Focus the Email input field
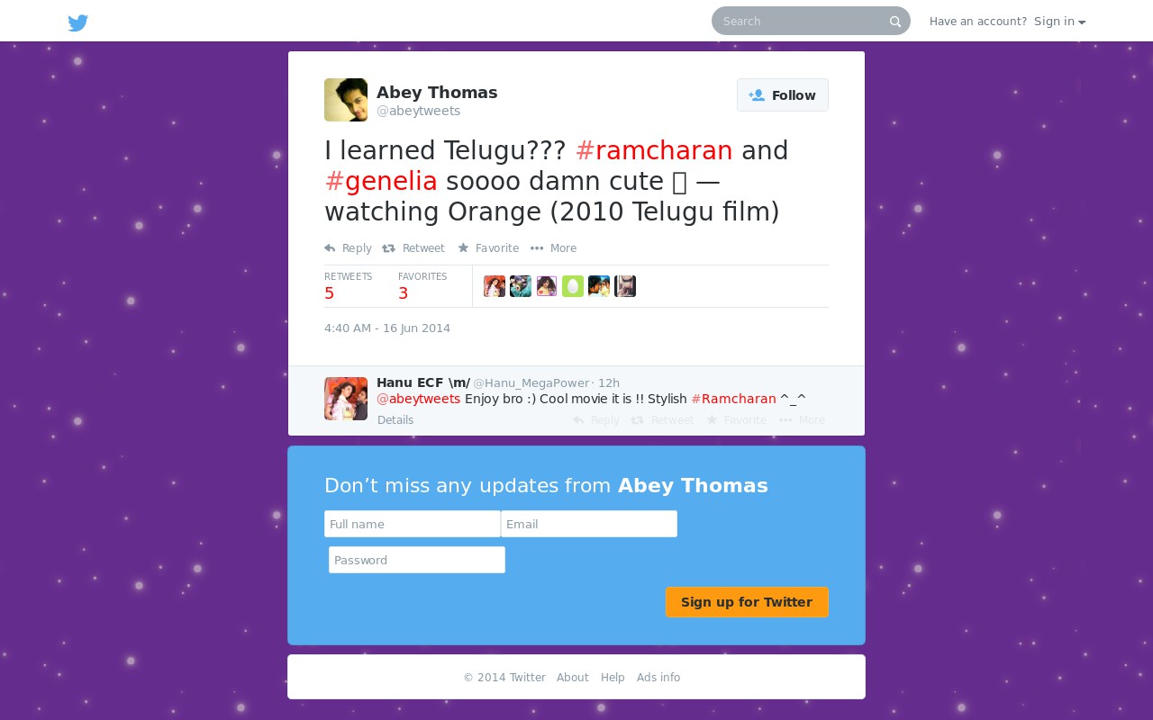Screen dimensions: 1153x720 coord(589,524)
